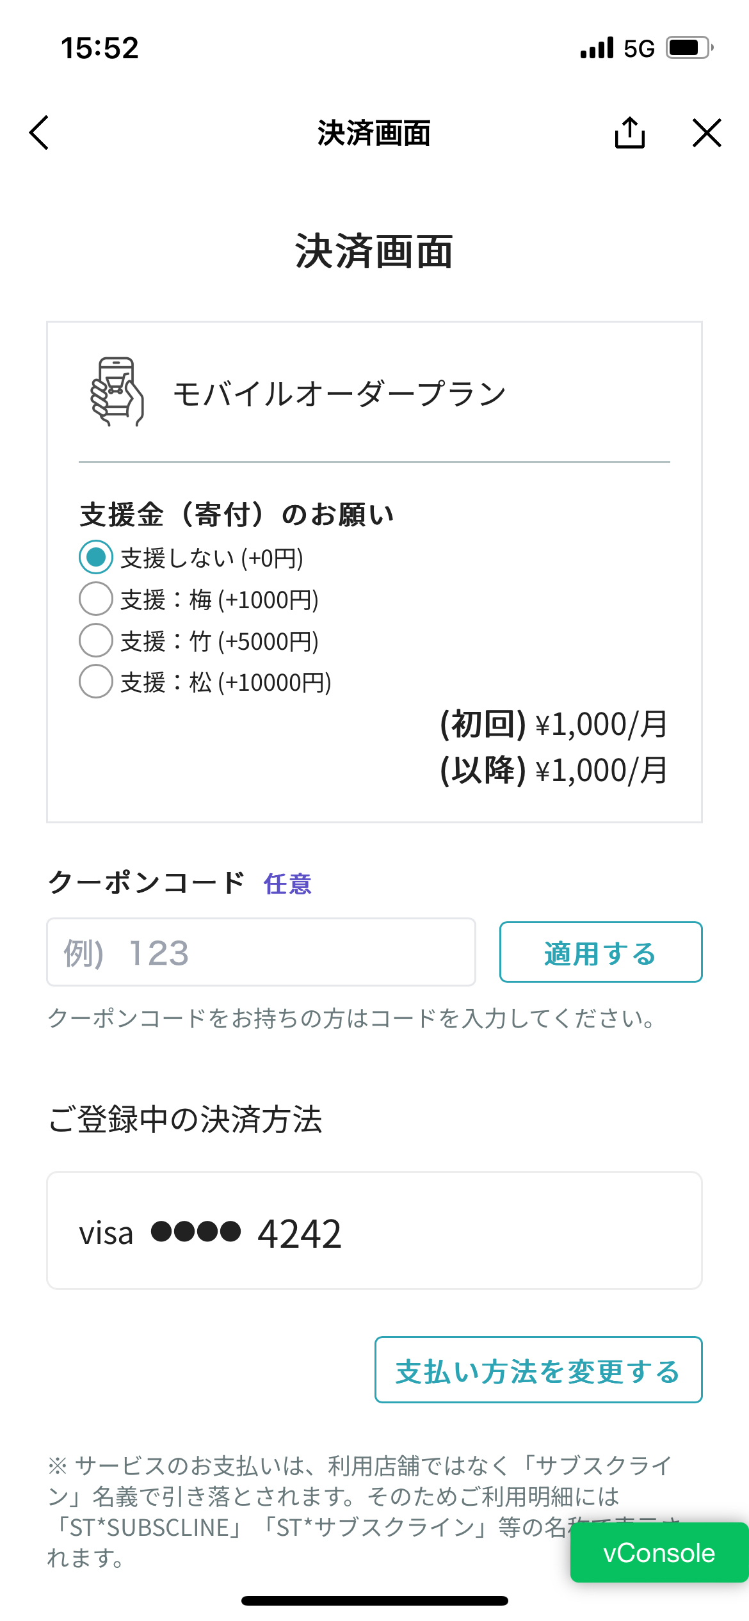Tap the 決済画面 title in header
Screen dimensions: 749x1621
pos(374,133)
